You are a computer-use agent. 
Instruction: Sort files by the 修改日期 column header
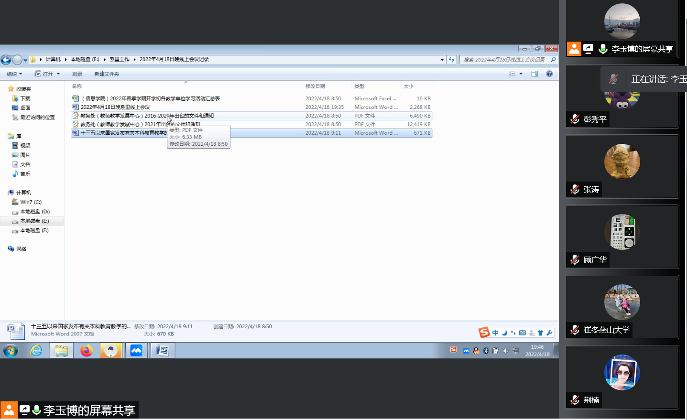point(316,86)
